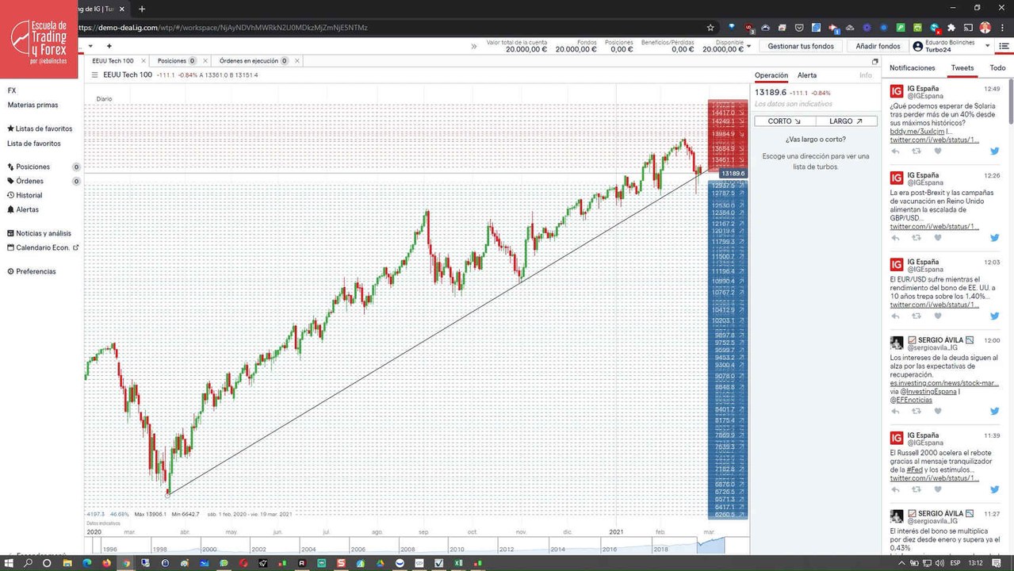Screen dimensions: 1014x571
Task: Click the highlighted range in history navigator
Action: click(x=711, y=546)
